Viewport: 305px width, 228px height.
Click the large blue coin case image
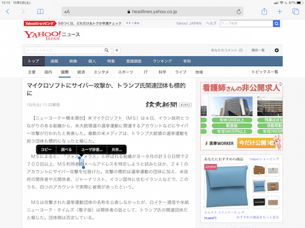[227, 186]
